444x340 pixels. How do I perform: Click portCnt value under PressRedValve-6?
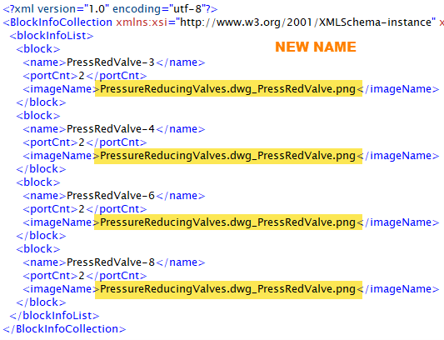pyautogui.click(x=82, y=209)
